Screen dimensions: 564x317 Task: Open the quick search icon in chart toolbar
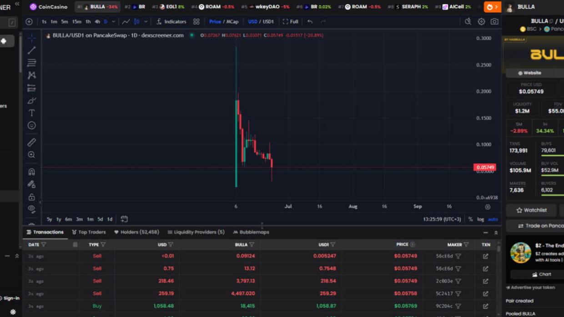(x=468, y=21)
